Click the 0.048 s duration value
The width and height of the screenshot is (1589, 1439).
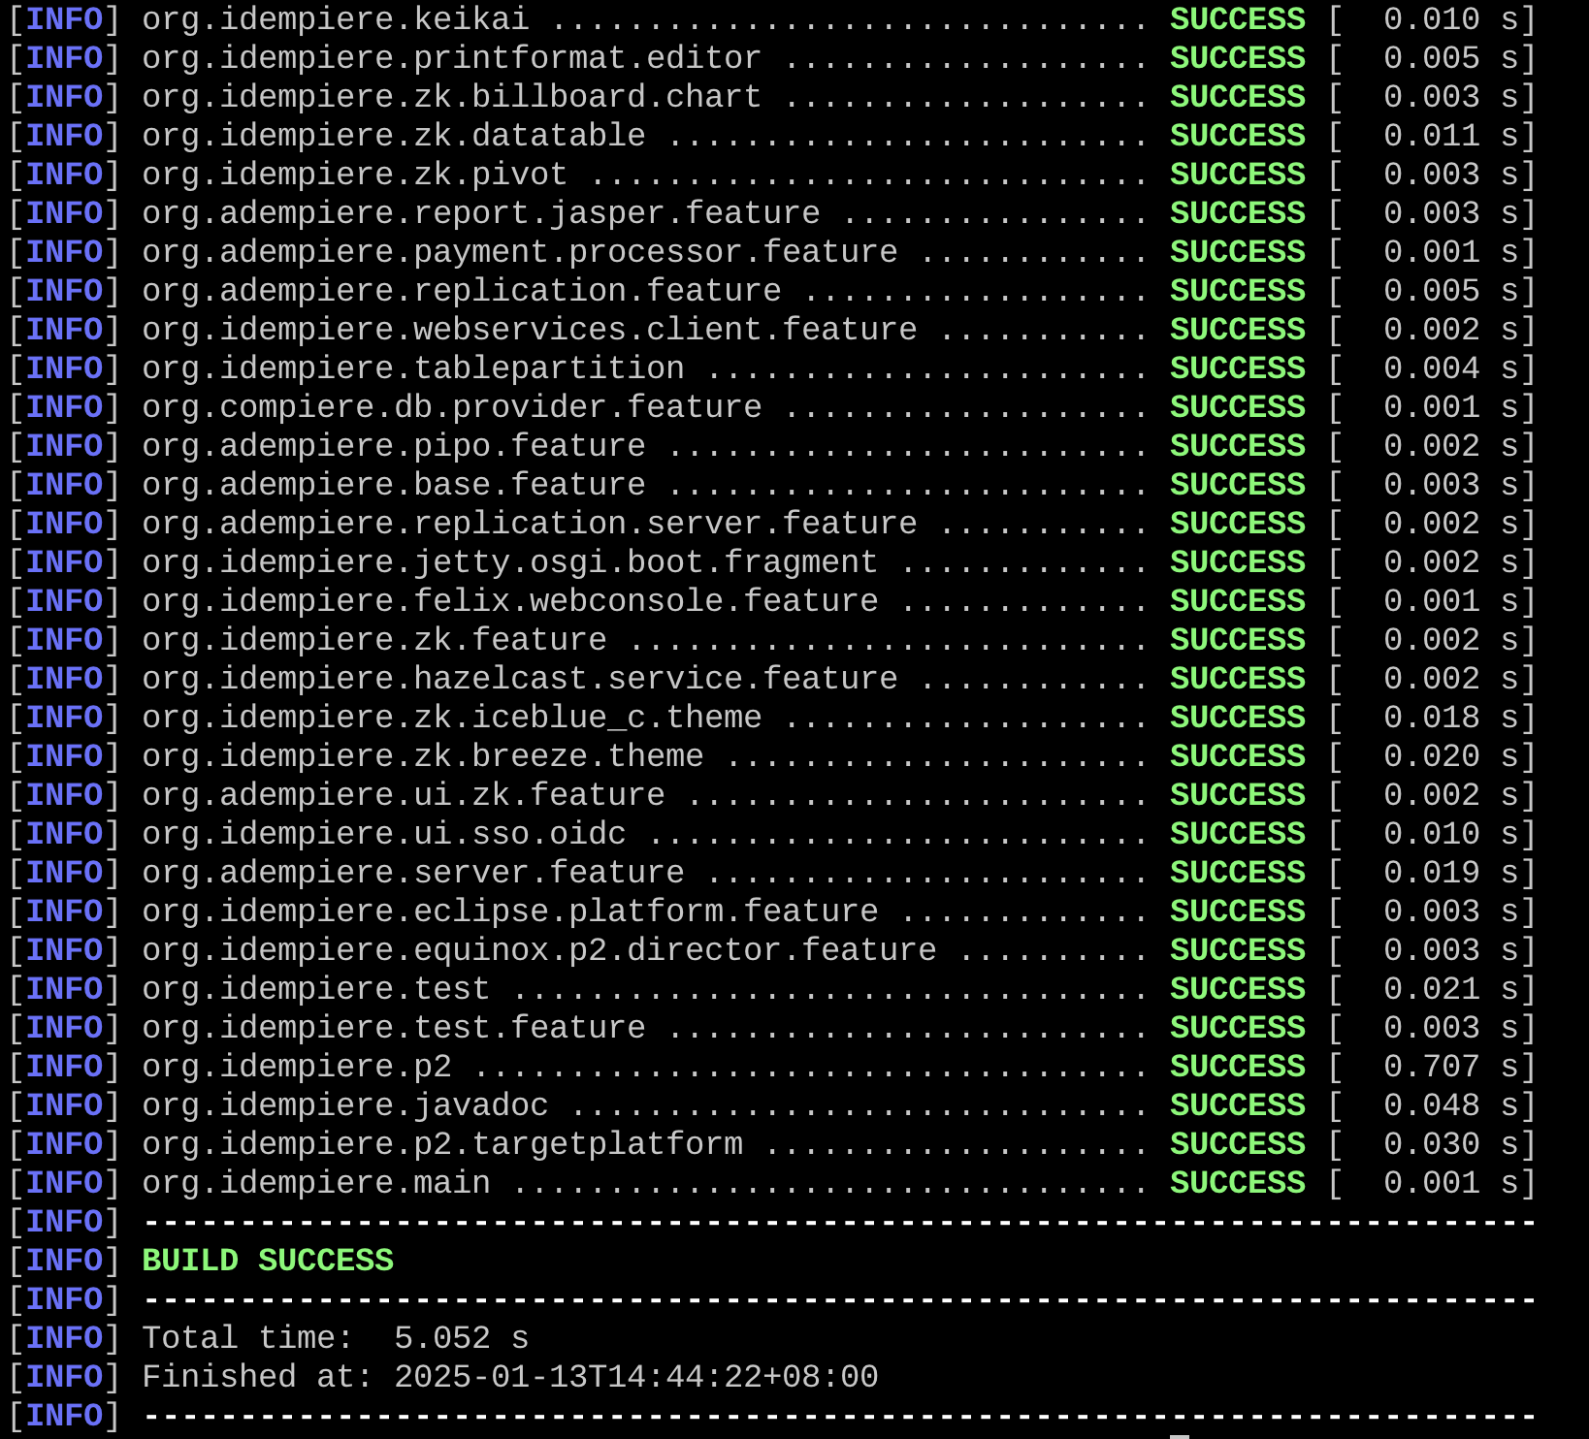tap(1451, 1105)
